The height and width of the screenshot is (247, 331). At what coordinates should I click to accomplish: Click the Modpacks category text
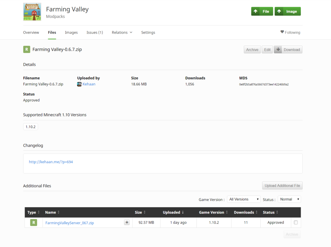[x=56, y=16]
